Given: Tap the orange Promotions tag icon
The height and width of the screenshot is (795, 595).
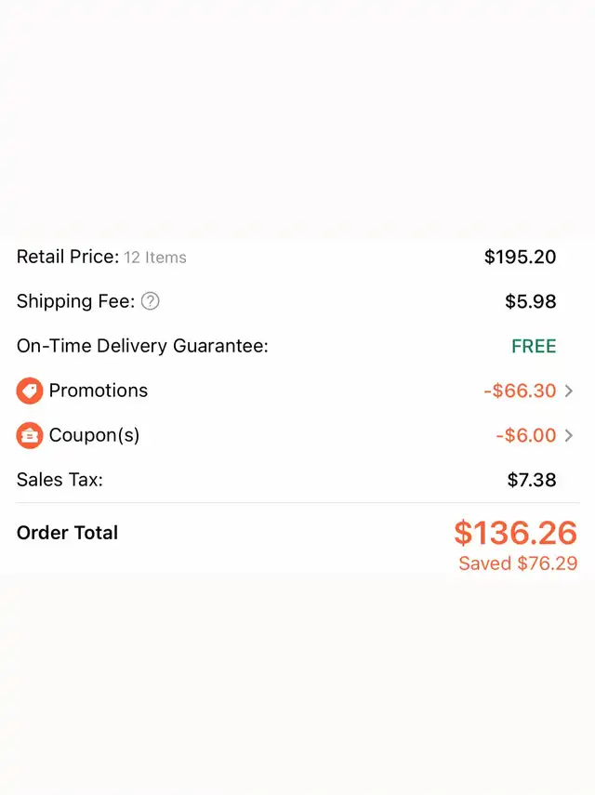Looking at the screenshot, I should click(30, 391).
